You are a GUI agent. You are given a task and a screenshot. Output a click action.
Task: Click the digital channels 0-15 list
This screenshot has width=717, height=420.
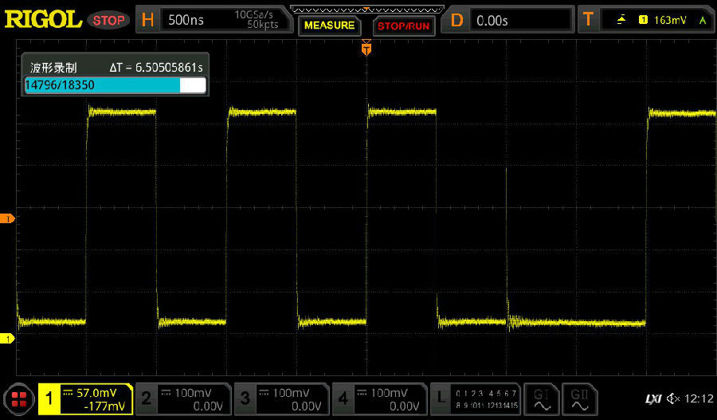click(x=486, y=399)
